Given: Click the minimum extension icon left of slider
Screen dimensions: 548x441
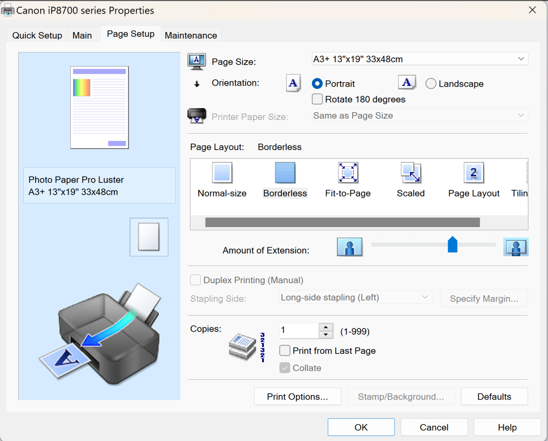Looking at the screenshot, I should 350,247.
